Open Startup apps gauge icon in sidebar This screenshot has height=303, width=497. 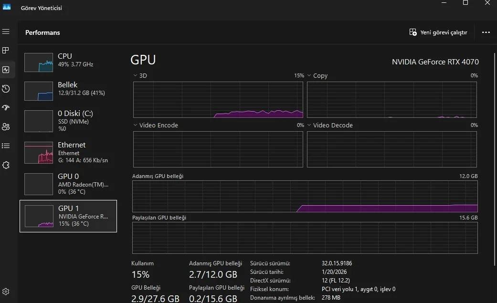click(6, 108)
